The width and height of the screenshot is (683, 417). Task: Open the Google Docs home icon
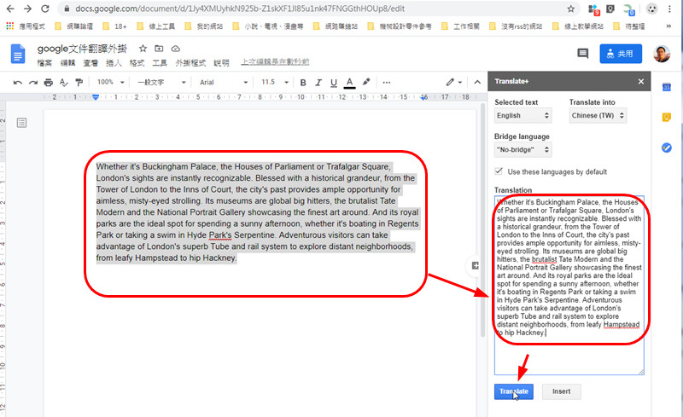tap(18, 54)
